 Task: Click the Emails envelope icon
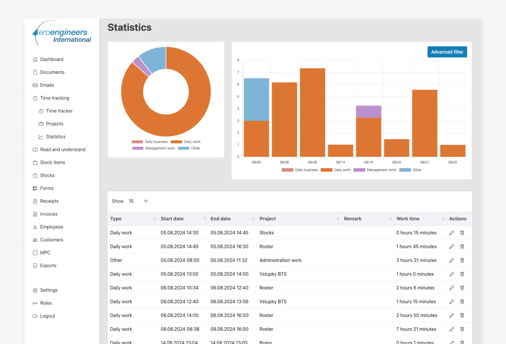click(35, 85)
